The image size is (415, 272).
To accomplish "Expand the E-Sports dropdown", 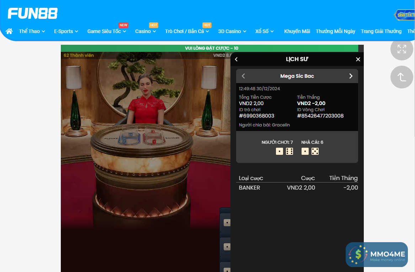I will pyautogui.click(x=66, y=31).
